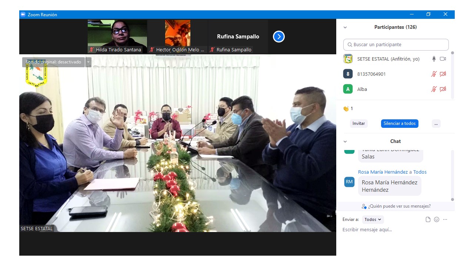Toggle SETSE ESTATAL camera icon
474x266 pixels.
443,59
